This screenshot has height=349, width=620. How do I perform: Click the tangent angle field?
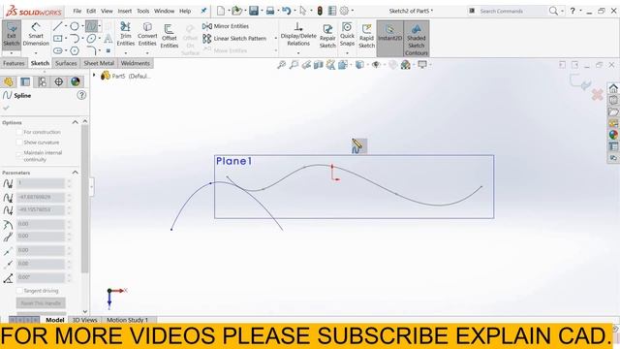click(x=41, y=277)
